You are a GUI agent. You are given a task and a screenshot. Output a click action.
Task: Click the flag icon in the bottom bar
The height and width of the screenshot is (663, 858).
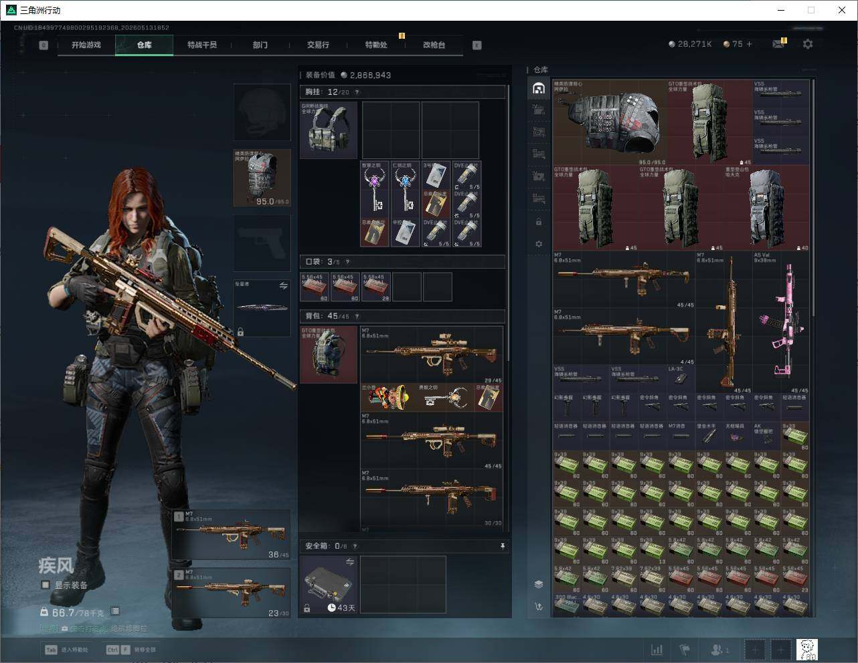click(x=685, y=650)
